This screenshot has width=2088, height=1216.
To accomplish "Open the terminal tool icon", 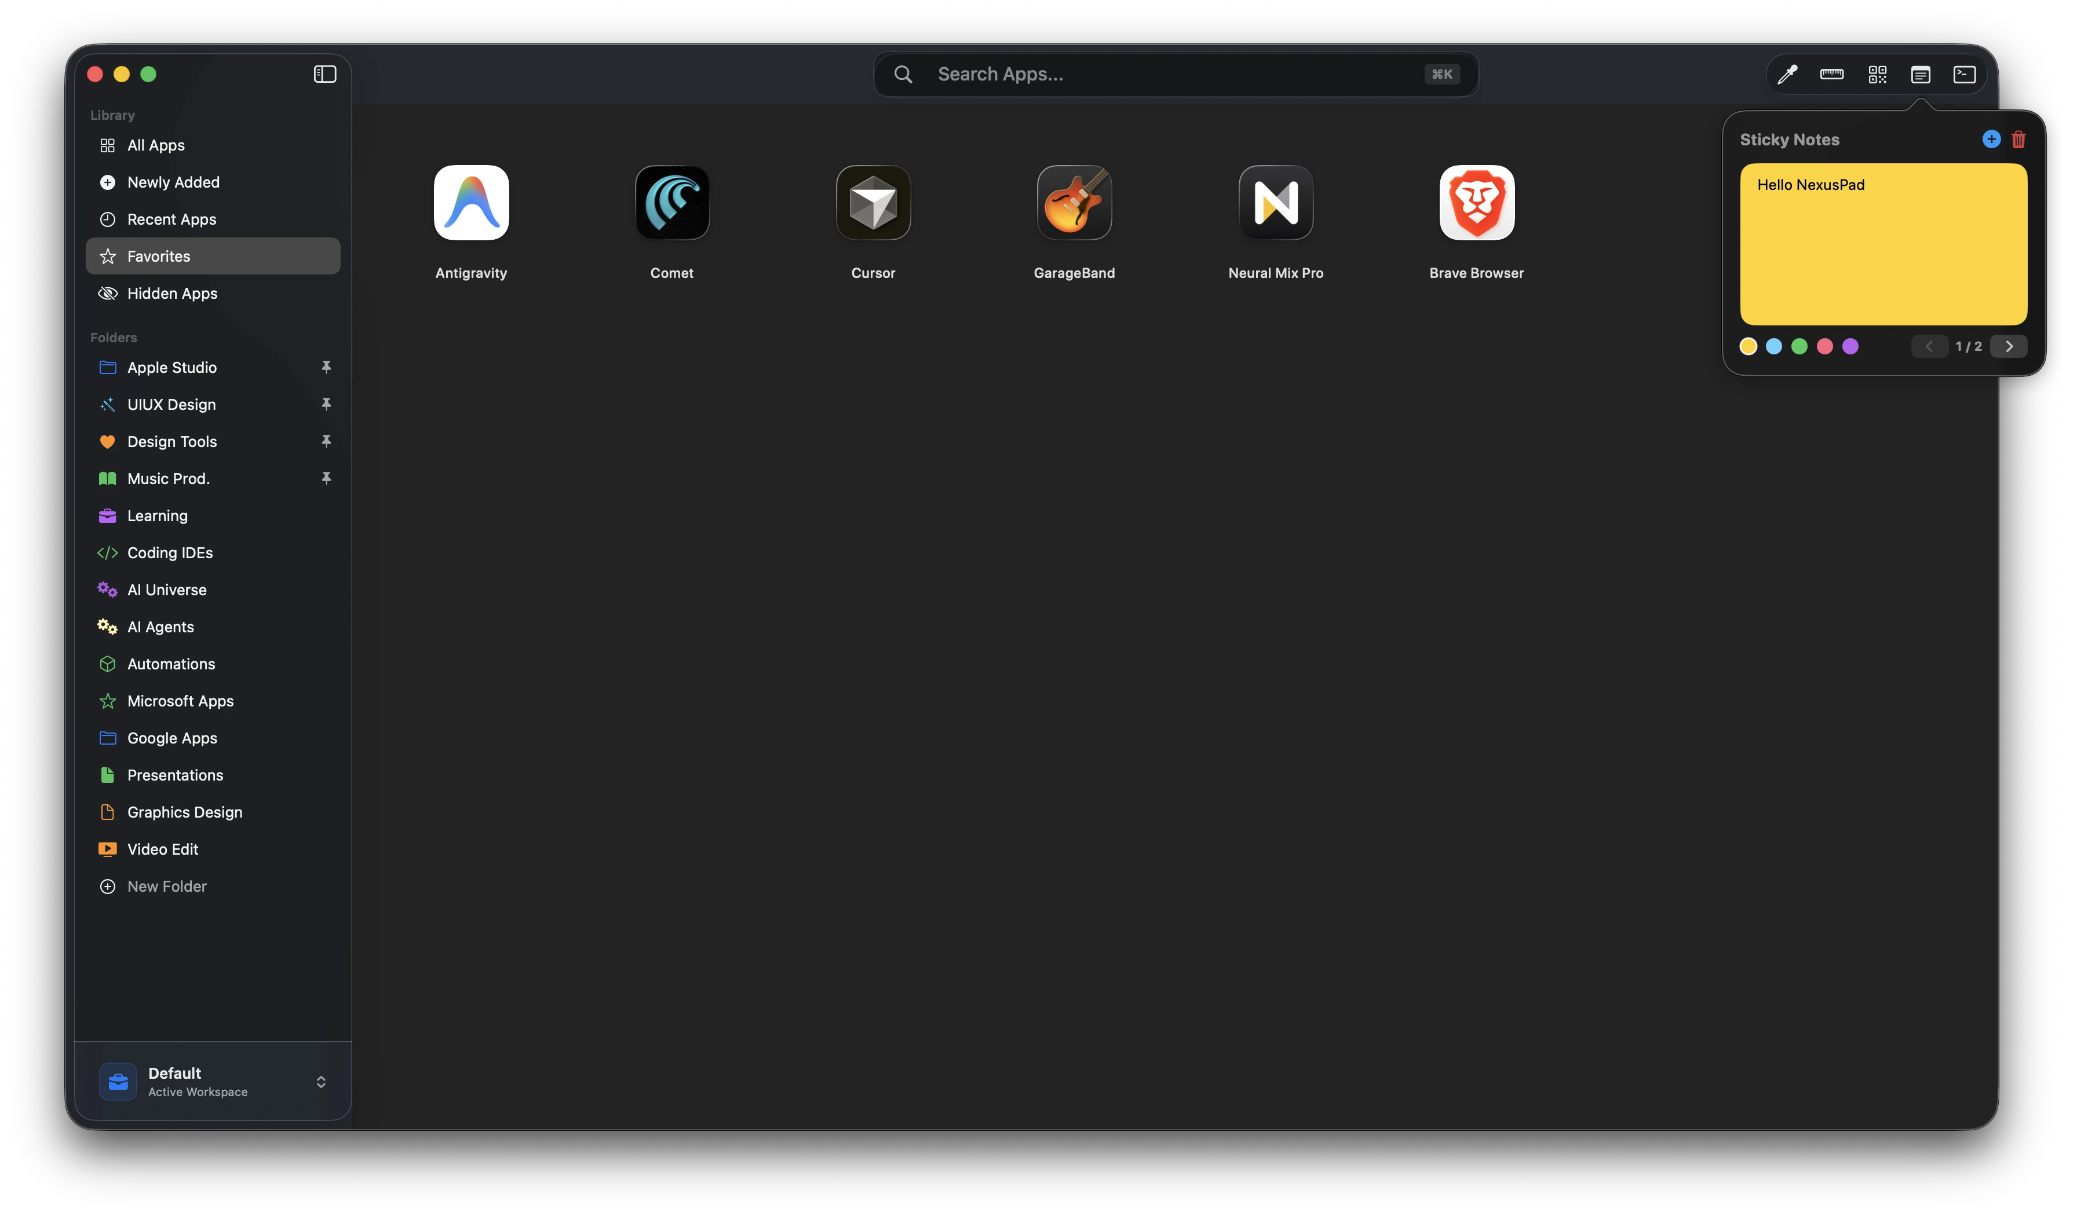I will (x=1965, y=75).
